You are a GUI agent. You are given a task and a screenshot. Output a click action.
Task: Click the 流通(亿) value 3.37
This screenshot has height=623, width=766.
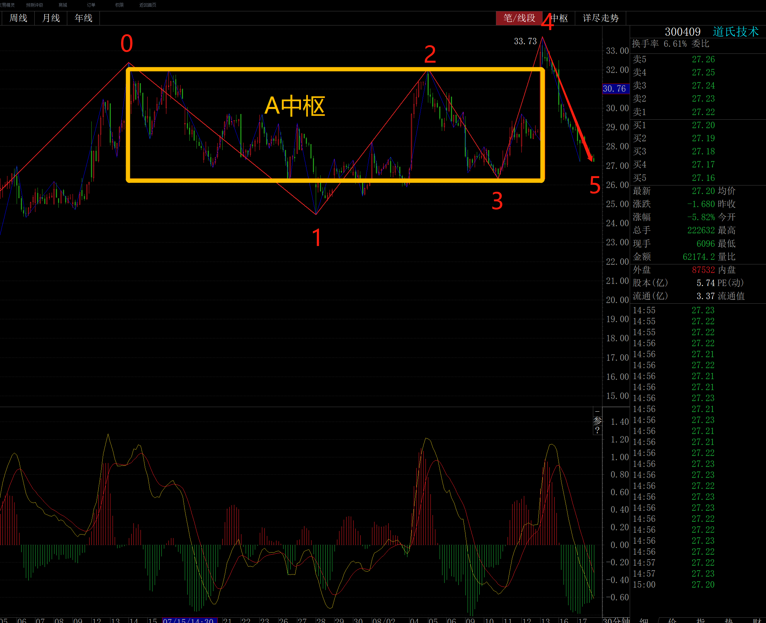[x=706, y=296]
